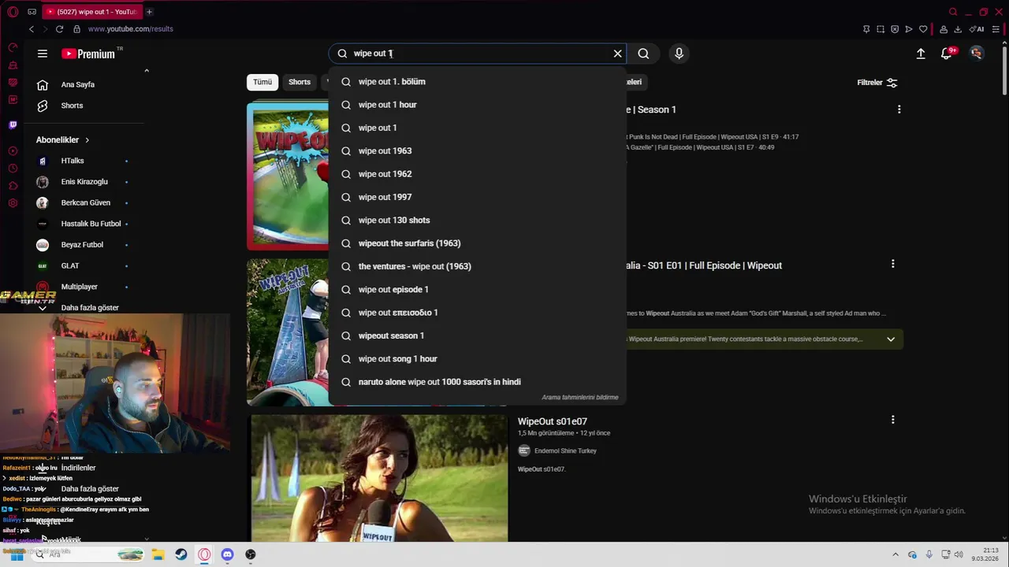Open OBS Studio from taskbar
This screenshot has width=1009, height=567.
click(251, 554)
